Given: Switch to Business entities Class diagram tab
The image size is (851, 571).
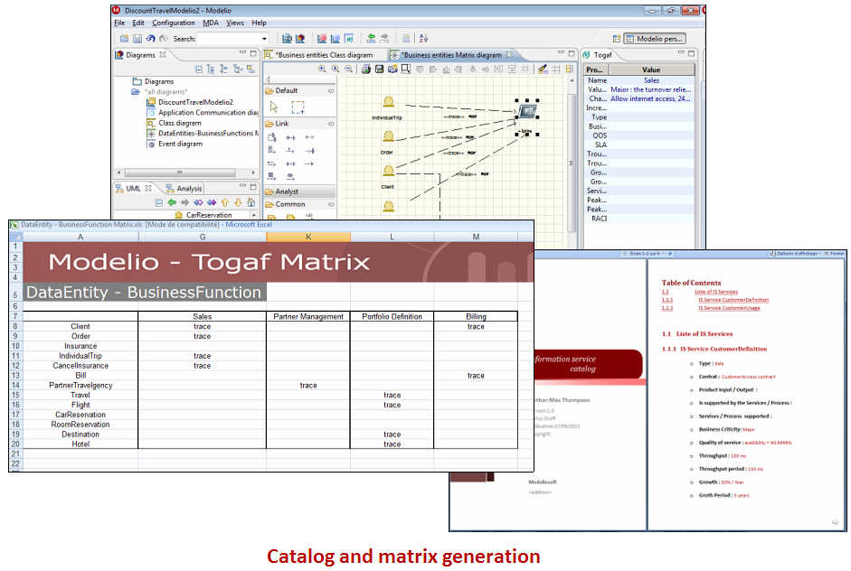Looking at the screenshot, I should [325, 55].
